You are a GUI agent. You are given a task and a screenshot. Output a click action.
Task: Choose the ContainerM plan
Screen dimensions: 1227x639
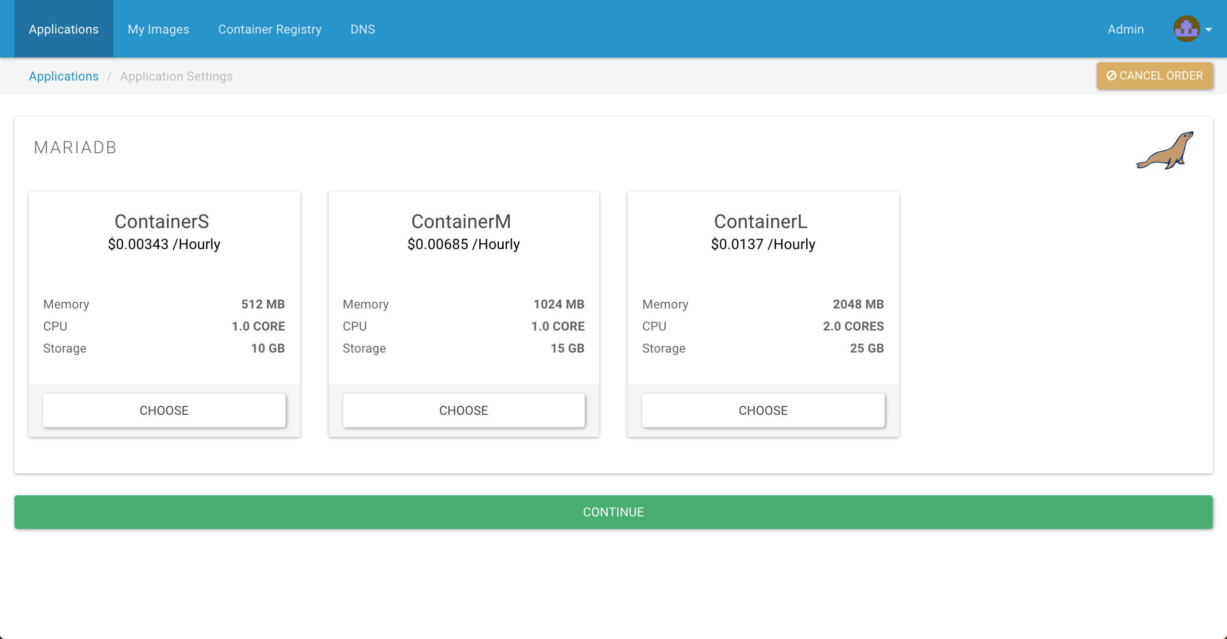pyautogui.click(x=463, y=411)
